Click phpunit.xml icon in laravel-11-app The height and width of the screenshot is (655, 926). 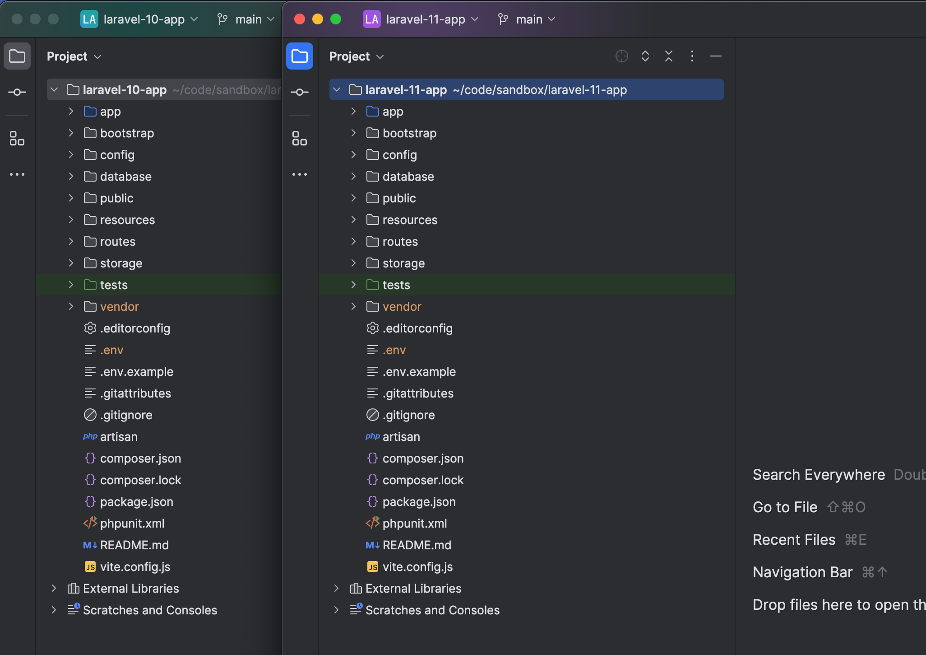pyautogui.click(x=373, y=523)
